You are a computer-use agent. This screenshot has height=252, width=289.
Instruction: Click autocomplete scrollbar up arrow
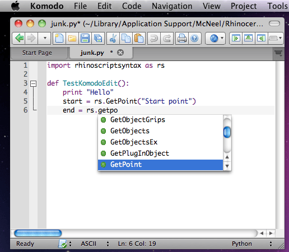click(x=227, y=157)
